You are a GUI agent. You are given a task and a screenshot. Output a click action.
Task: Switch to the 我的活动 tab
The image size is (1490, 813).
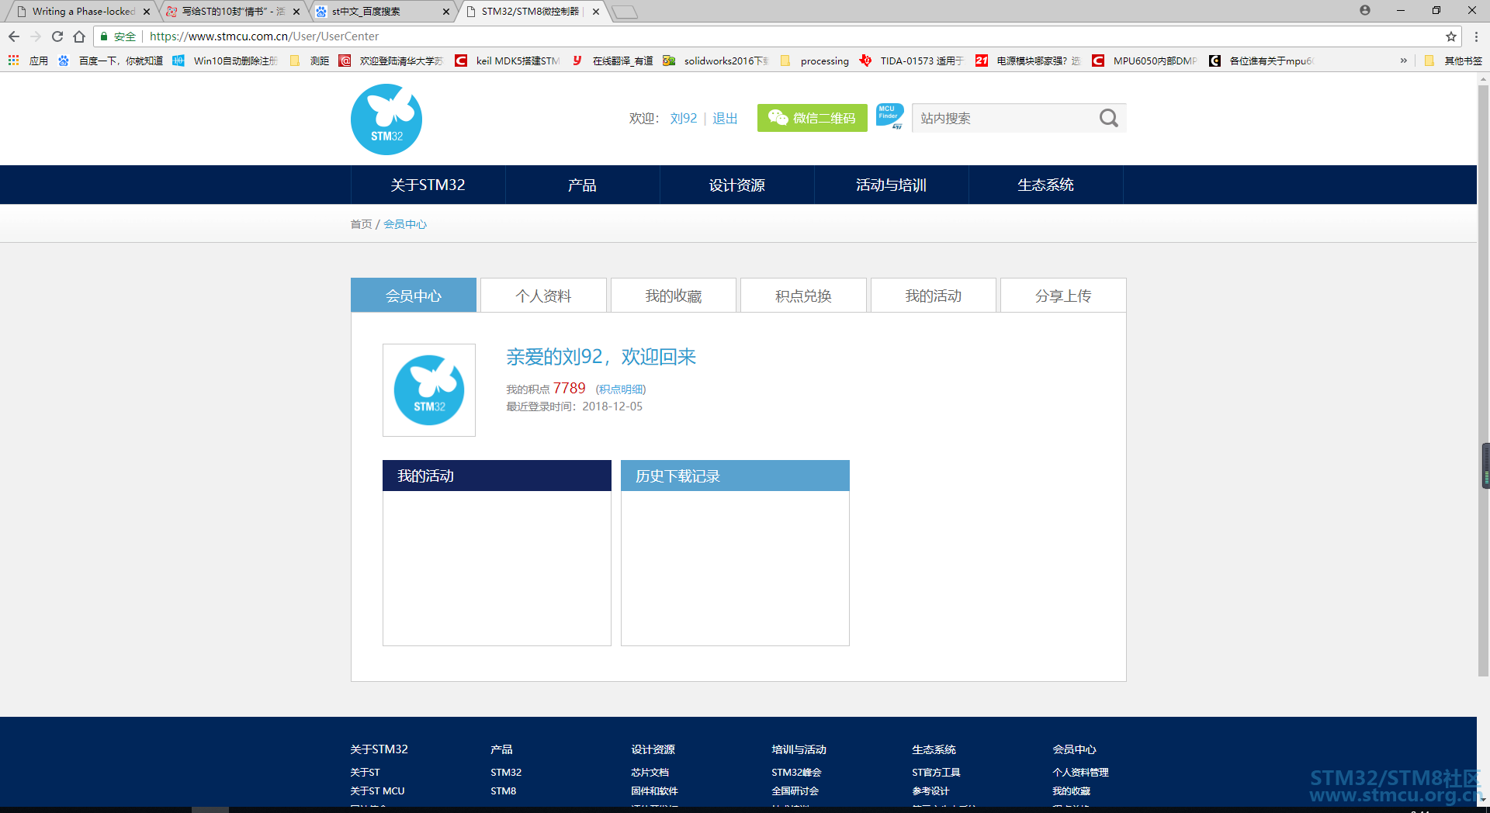point(934,296)
